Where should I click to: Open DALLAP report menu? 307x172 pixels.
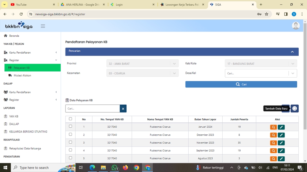tap(12, 124)
